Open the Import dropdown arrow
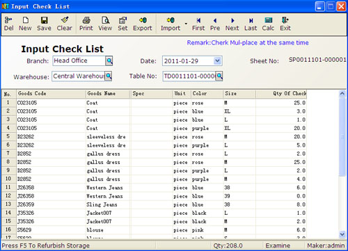348x251 pixels. (x=186, y=24)
